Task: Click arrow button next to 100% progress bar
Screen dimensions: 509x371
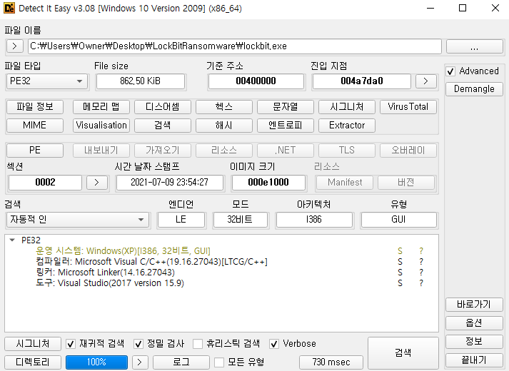Action: click(x=140, y=362)
